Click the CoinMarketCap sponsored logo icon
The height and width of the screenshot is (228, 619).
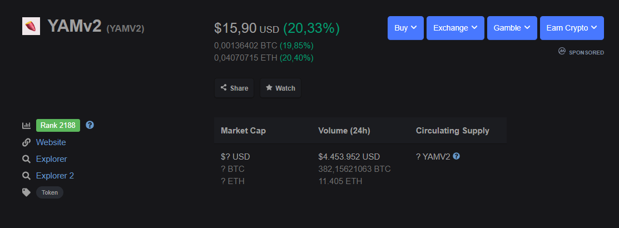(x=562, y=51)
